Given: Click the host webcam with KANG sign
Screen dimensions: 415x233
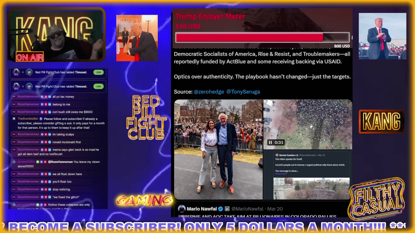Looking at the screenshot, I should point(56,35).
